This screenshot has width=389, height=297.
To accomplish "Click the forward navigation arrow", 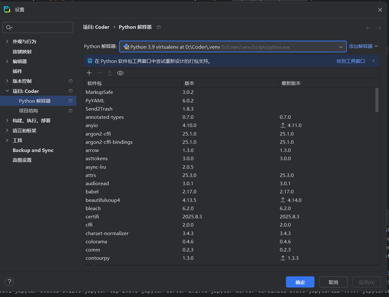I will click(x=379, y=28).
